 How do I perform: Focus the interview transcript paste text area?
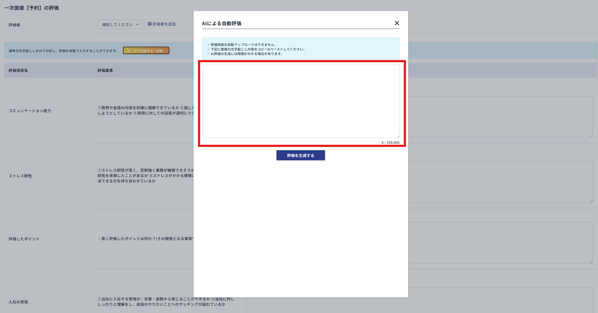coord(301,101)
